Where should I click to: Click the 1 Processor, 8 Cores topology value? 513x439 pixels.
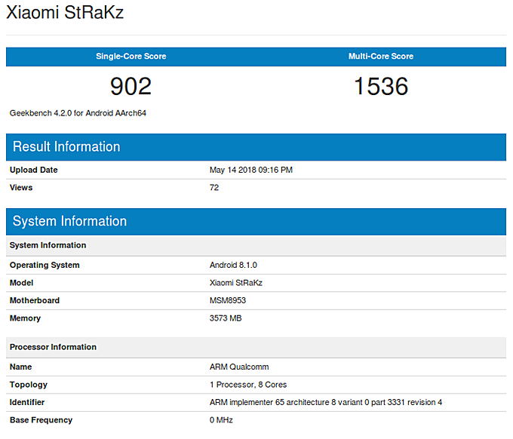coord(248,385)
